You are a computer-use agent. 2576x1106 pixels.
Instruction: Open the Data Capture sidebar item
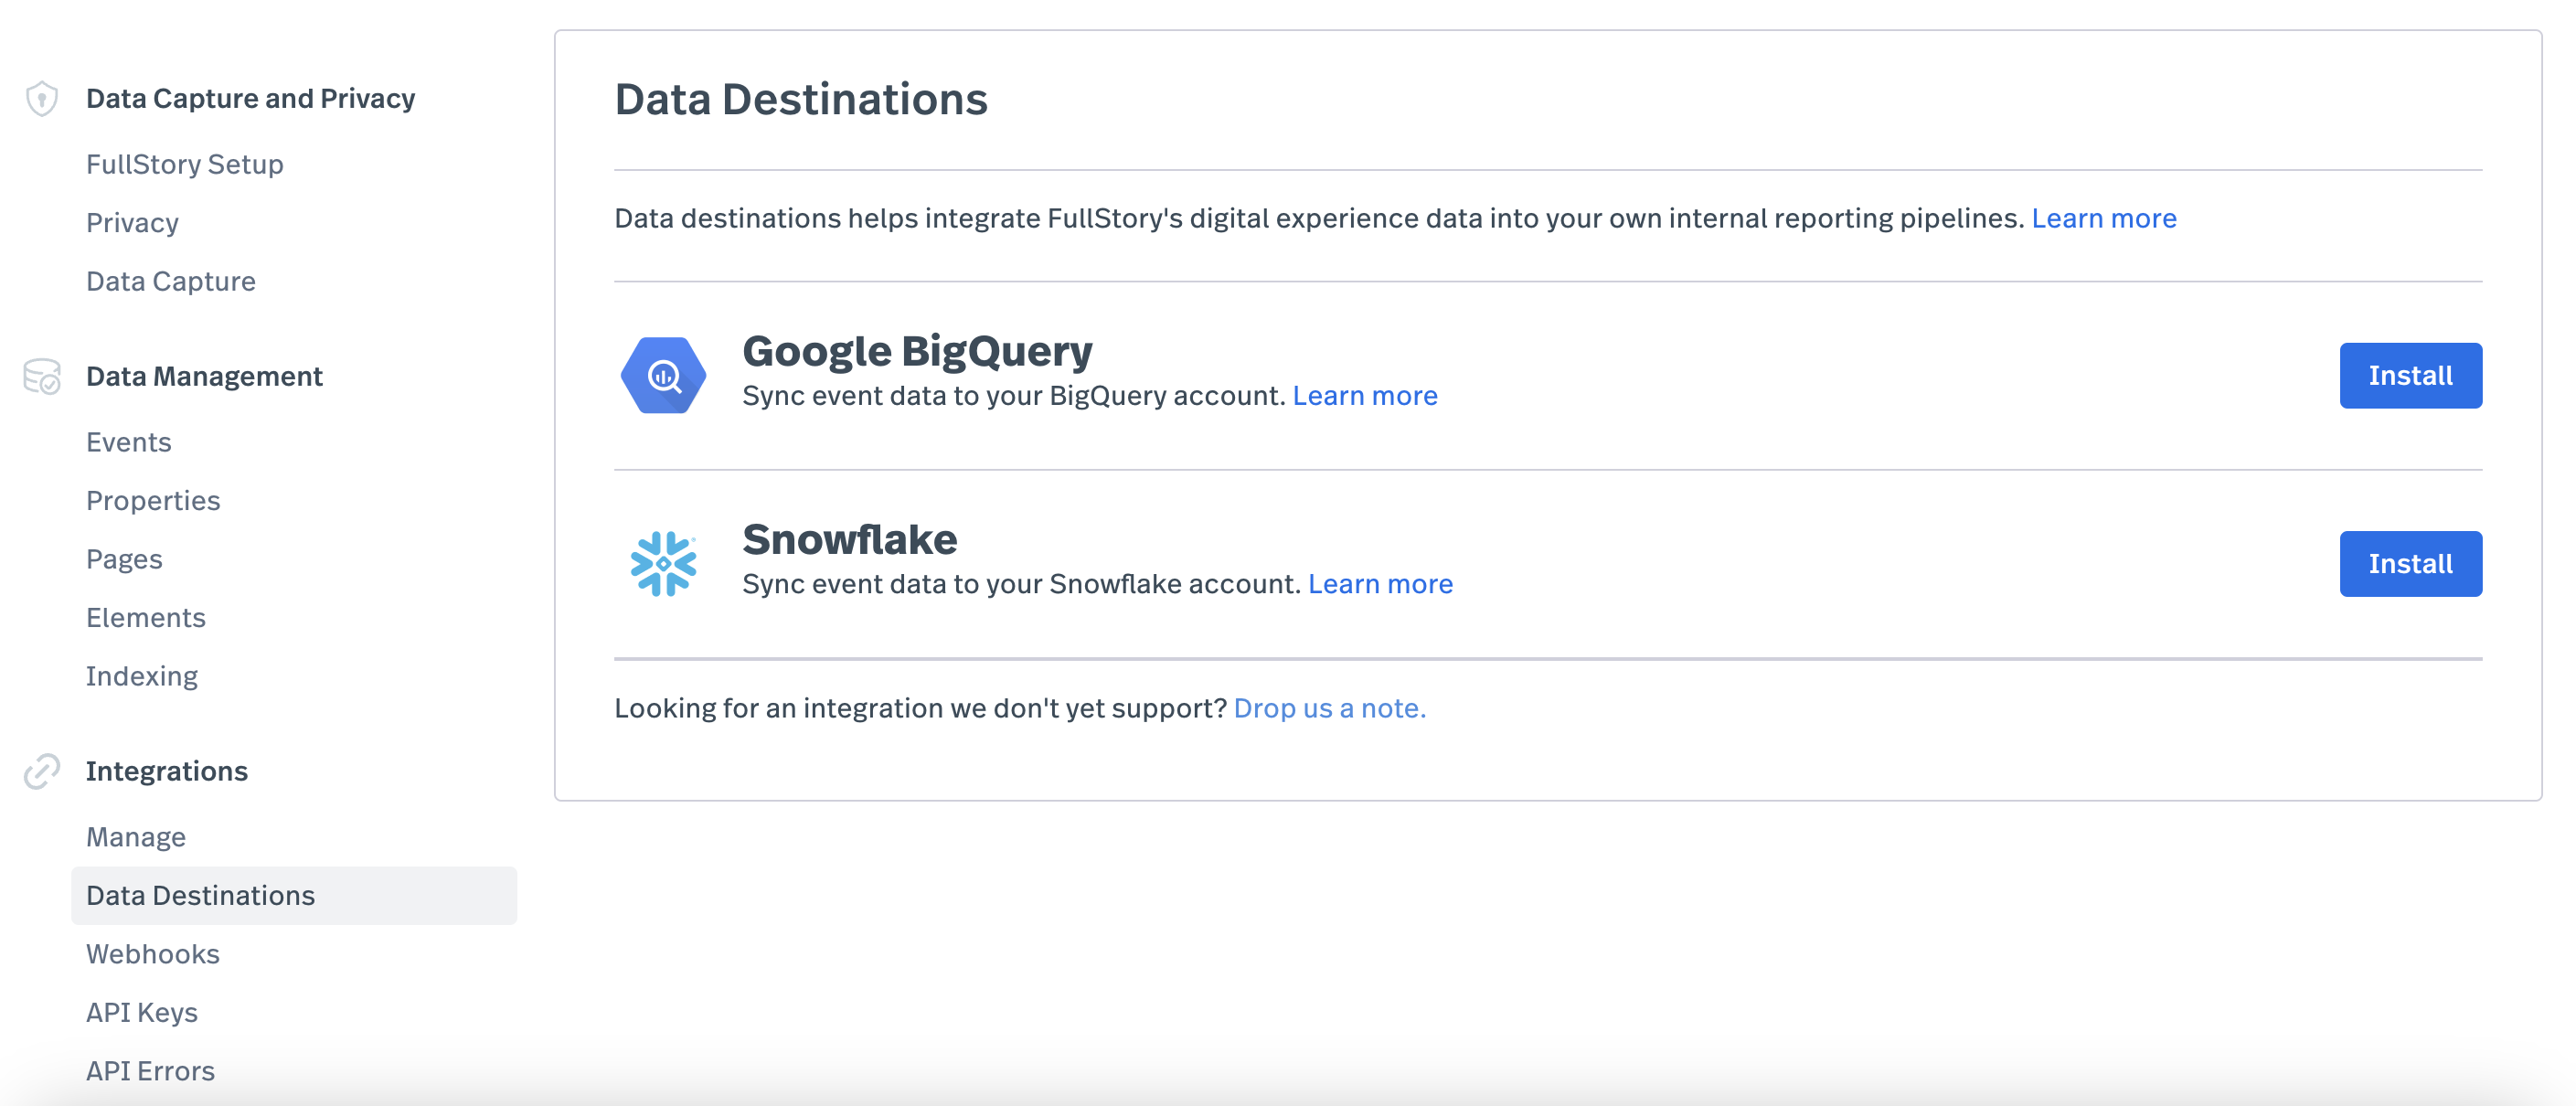click(171, 281)
